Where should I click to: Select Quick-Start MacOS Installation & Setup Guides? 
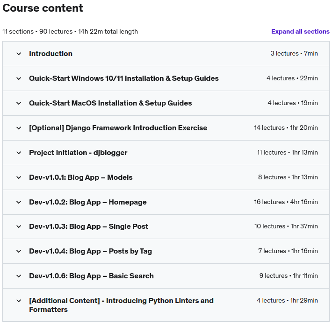click(110, 103)
